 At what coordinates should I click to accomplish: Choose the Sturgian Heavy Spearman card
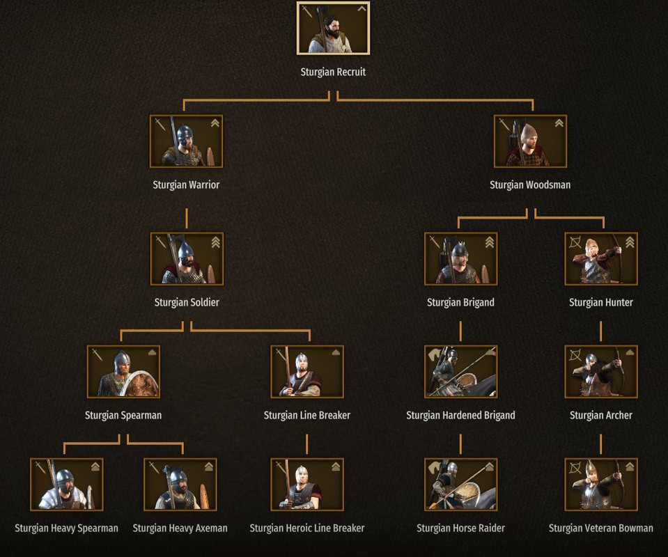[x=67, y=485]
